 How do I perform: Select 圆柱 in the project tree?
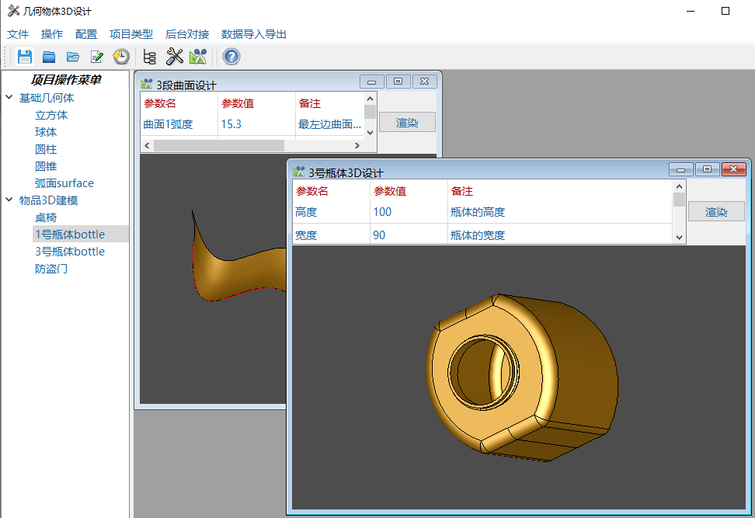tap(47, 149)
